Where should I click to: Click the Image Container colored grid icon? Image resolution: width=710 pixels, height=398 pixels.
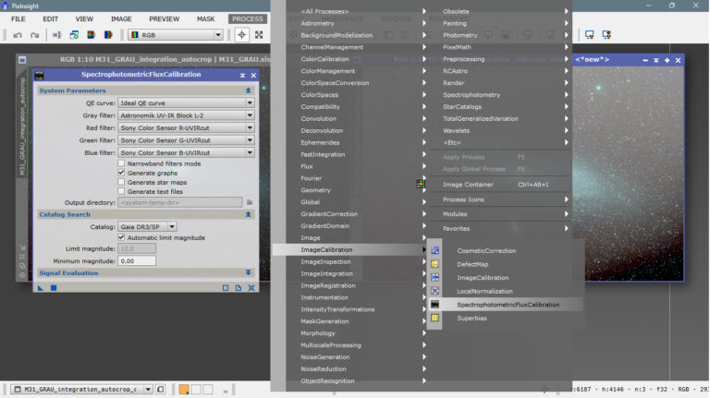click(x=421, y=184)
